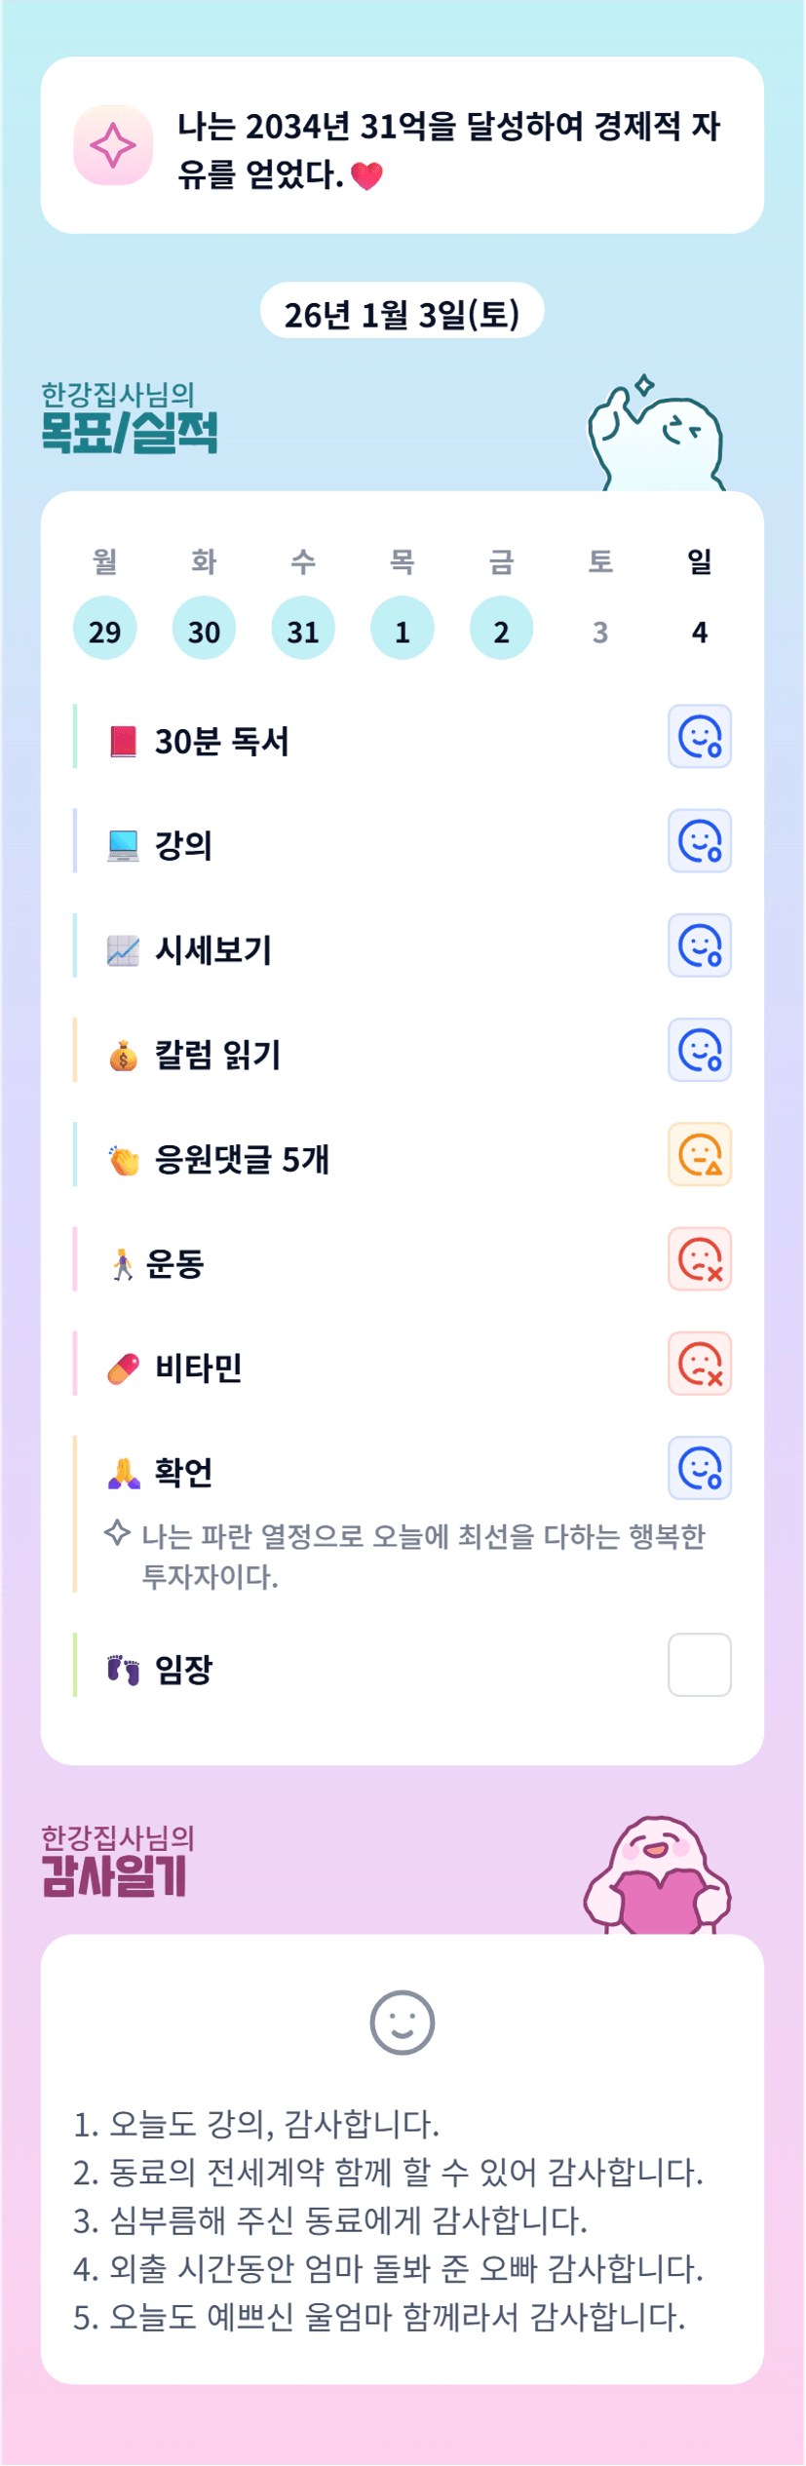Click the blue status icon for 확언
This screenshot has height=2466, width=806.
(x=699, y=1468)
